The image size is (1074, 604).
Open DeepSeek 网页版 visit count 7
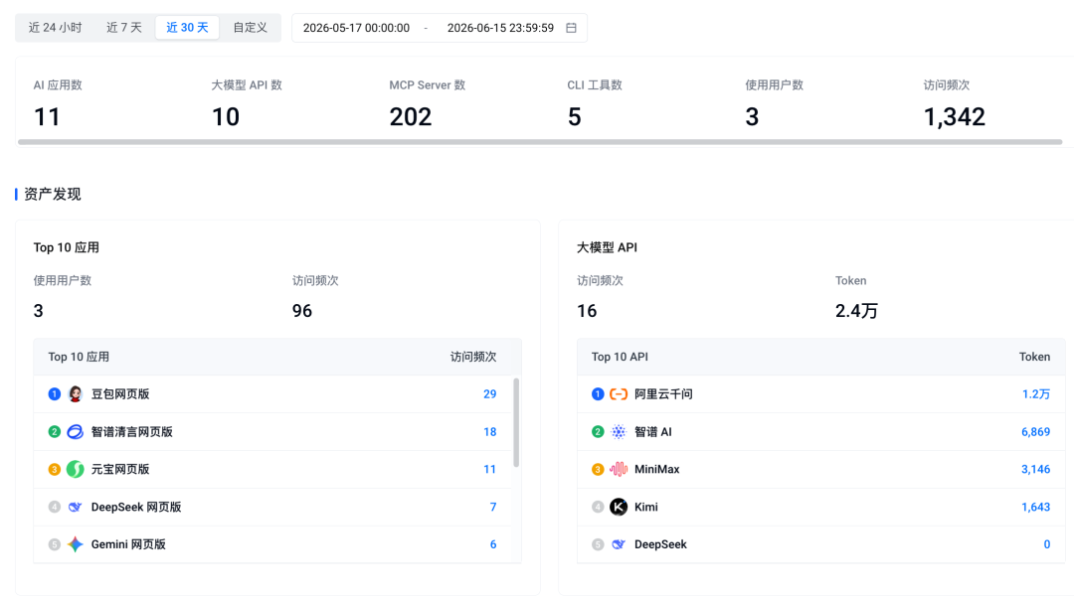(x=493, y=507)
